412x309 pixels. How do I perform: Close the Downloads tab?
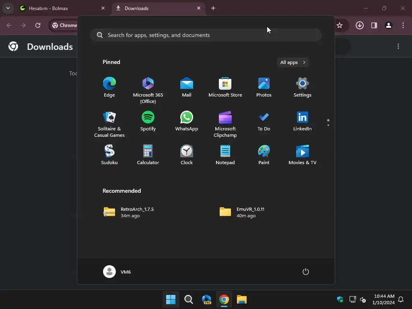(x=199, y=8)
